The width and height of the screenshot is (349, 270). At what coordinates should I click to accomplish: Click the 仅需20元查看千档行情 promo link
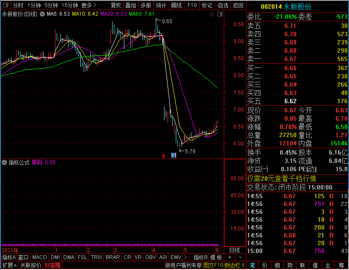(281, 179)
